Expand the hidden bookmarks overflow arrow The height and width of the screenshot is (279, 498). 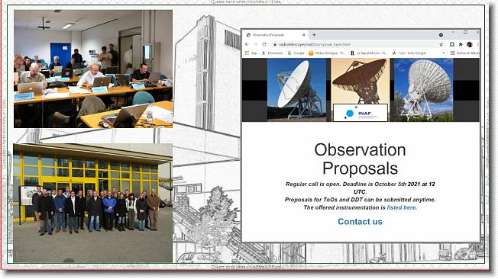point(444,53)
